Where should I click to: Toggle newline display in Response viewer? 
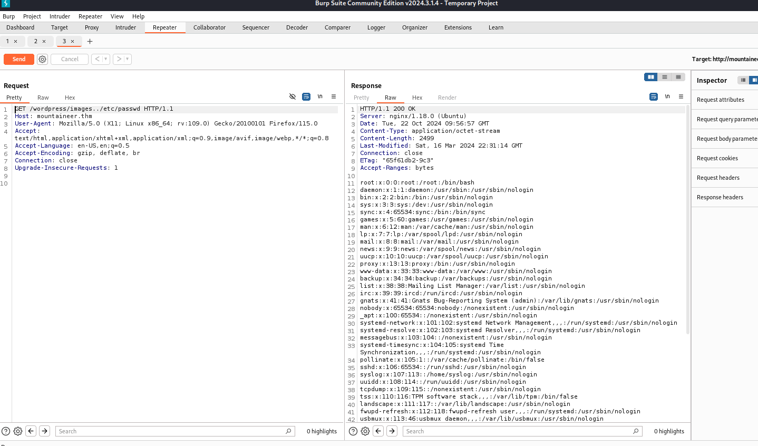[667, 96]
